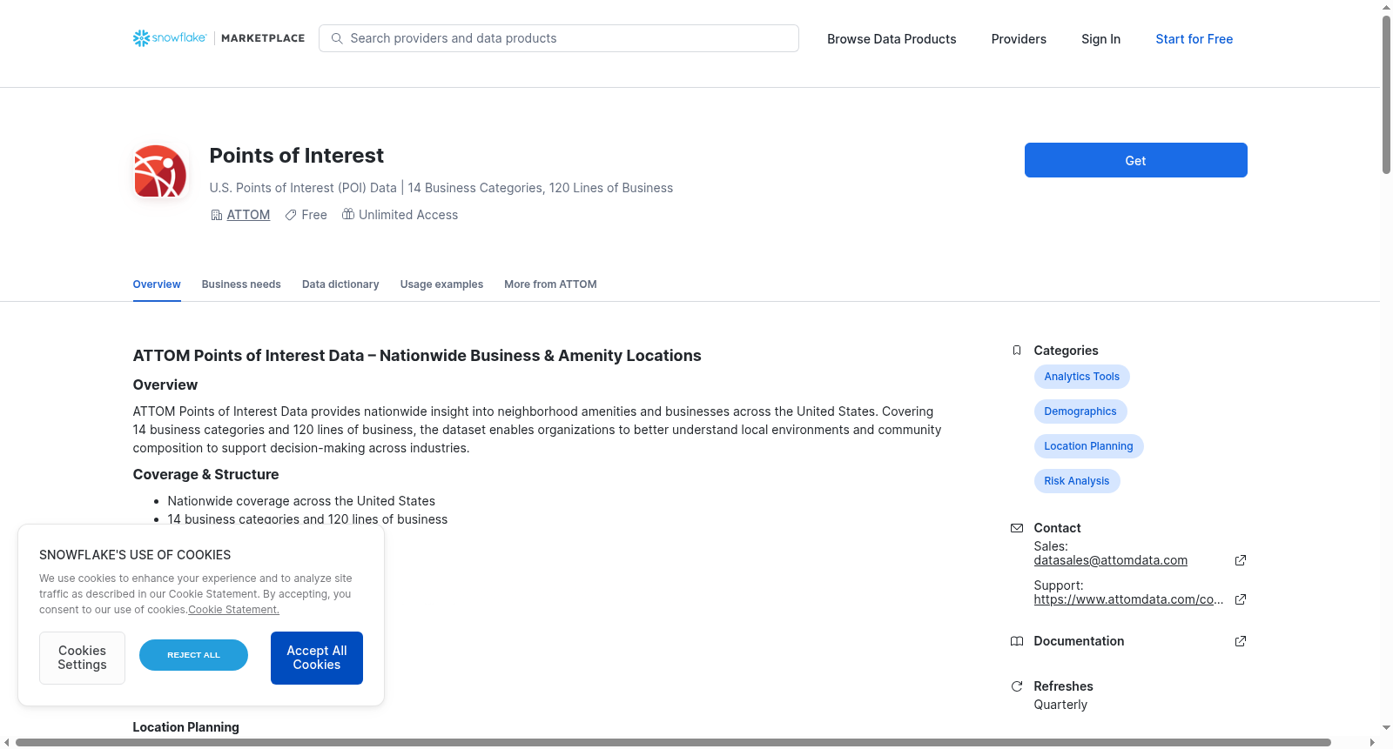1393x749 pixels.
Task: Open the Documentation link
Action: [1079, 641]
